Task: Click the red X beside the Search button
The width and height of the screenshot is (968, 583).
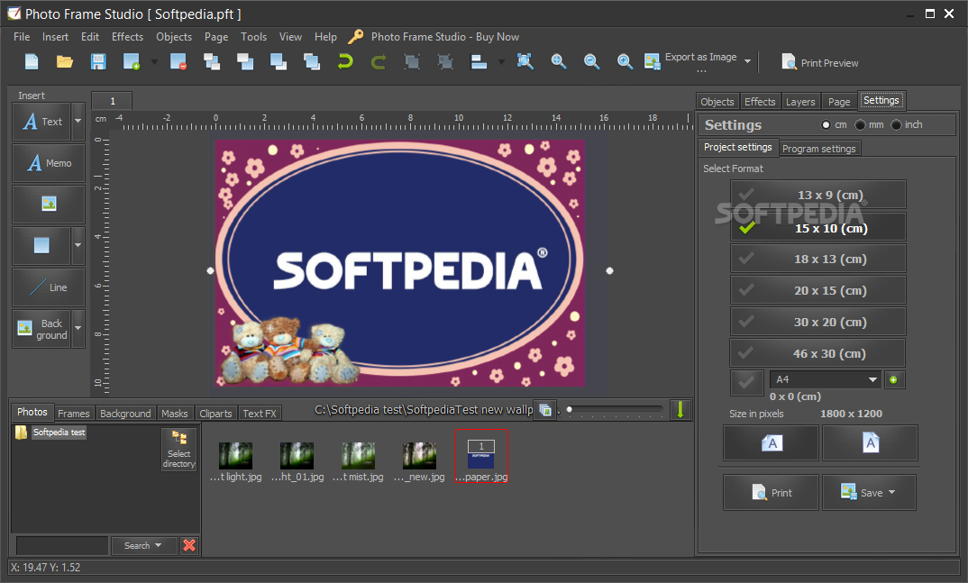Action: coord(189,545)
